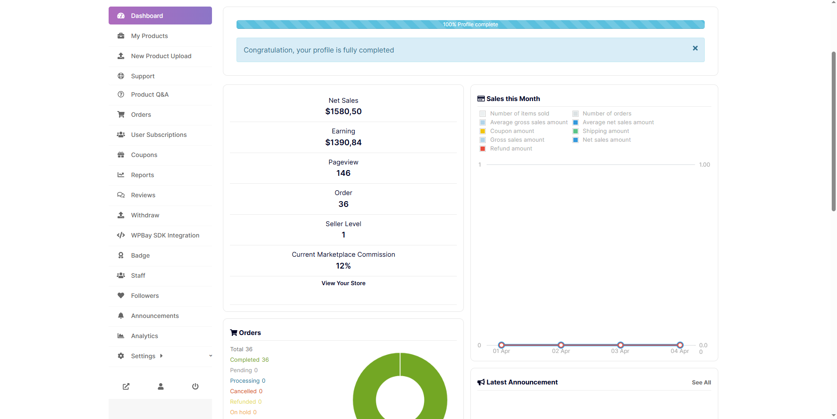Click the 04 Apr chart data point

[680, 345]
